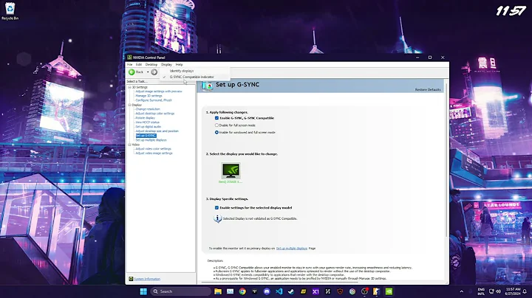The image size is (532, 298).
Task: Open Adjust video image settings
Action: pos(154,153)
